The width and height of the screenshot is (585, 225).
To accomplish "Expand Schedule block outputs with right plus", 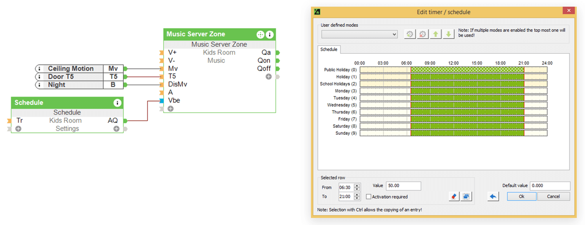I will 116,129.
